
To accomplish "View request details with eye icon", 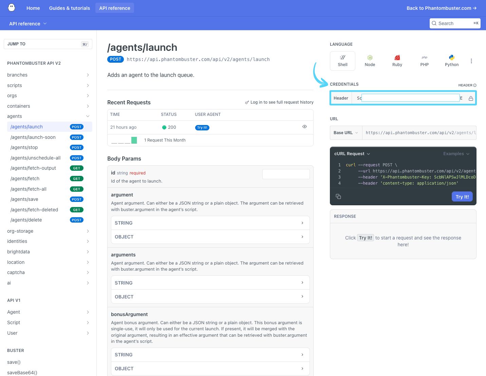I will [x=304, y=127].
